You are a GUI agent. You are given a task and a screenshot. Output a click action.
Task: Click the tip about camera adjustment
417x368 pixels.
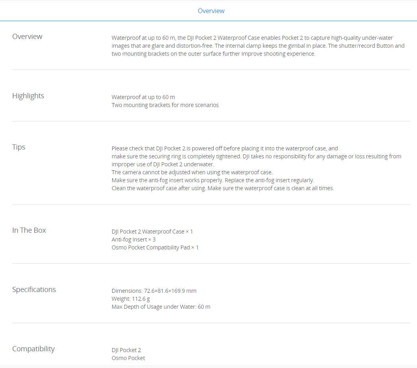(192, 172)
